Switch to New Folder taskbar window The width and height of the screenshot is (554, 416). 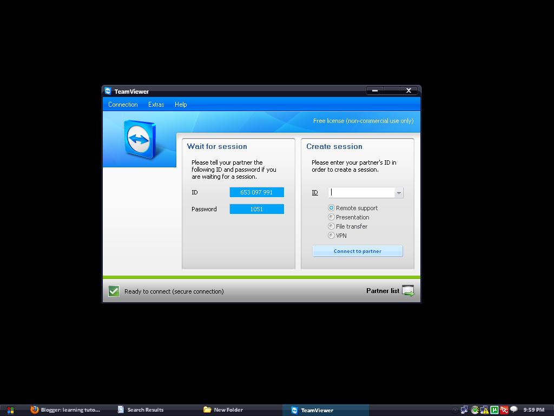click(x=223, y=410)
